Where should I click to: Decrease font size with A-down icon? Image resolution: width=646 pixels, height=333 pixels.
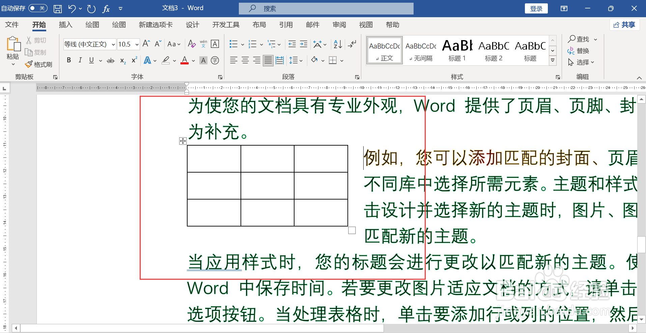click(158, 43)
